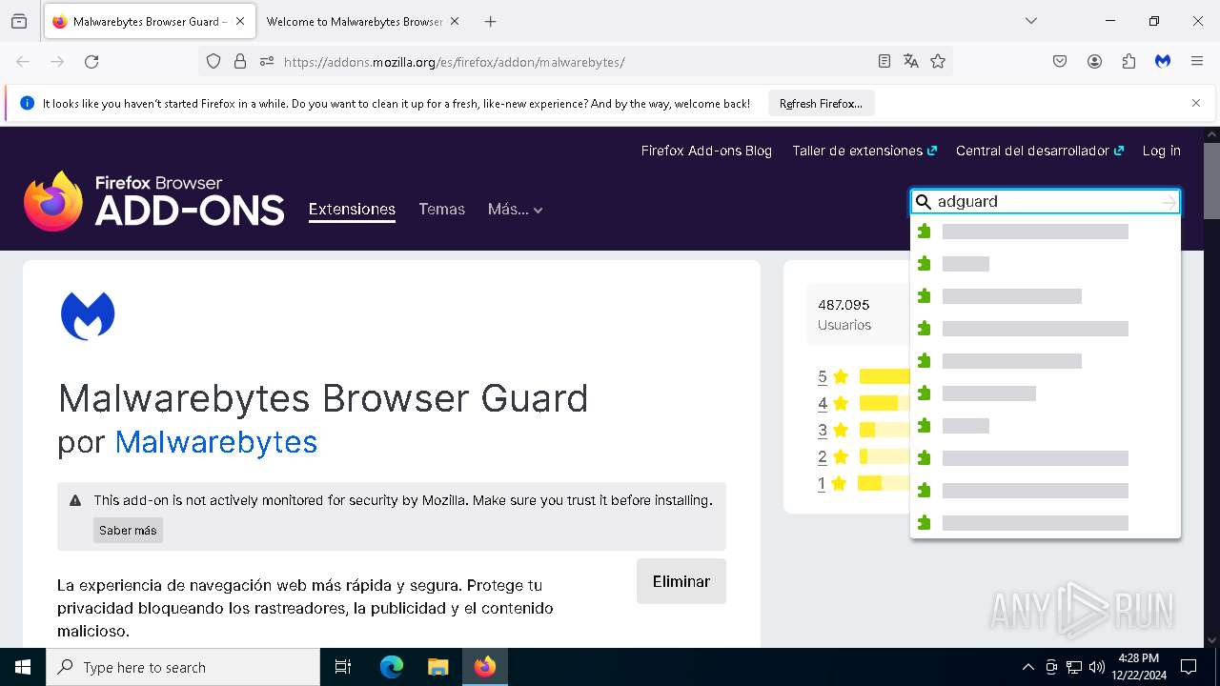Filter reviews by 4 stars
The width and height of the screenshot is (1220, 686).
pyautogui.click(x=823, y=403)
